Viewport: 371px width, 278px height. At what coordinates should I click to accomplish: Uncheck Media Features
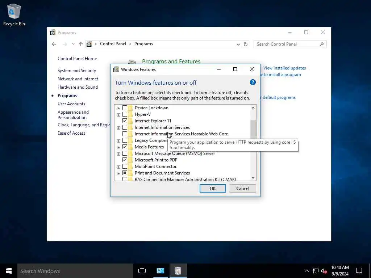coord(125,147)
